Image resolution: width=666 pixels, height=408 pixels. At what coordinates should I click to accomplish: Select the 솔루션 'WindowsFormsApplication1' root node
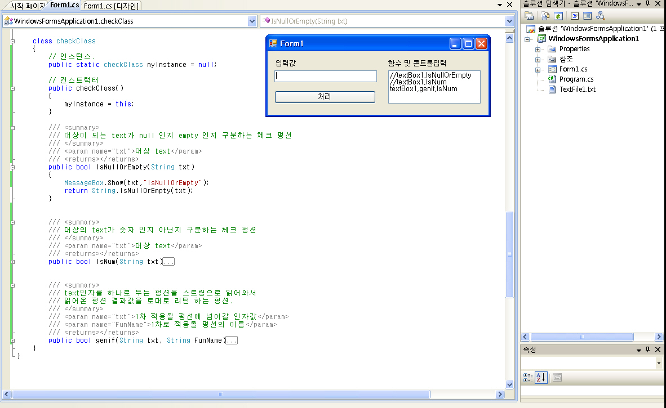[x=596, y=28]
